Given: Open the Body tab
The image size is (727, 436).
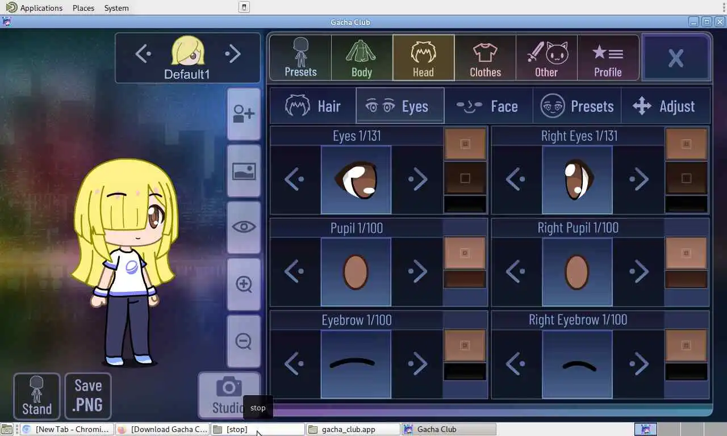Looking at the screenshot, I should point(361,57).
